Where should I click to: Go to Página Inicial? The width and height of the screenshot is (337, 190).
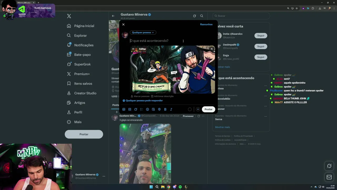(81, 26)
